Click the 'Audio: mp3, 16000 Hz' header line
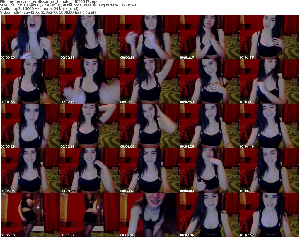Image resolution: width=300 pixels, height=237 pixels. pos(39,9)
